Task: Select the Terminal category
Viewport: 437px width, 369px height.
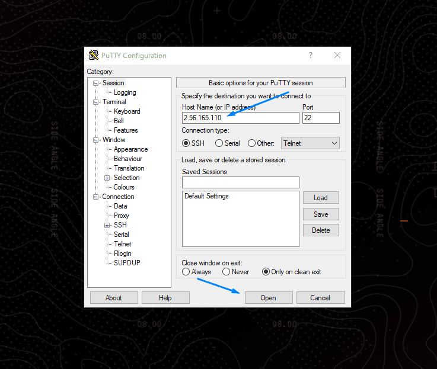Action: point(114,102)
